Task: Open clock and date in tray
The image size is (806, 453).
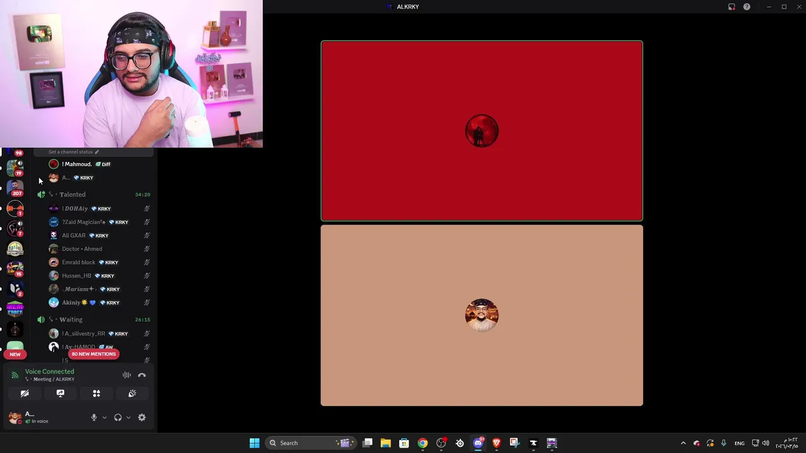Action: 787,443
